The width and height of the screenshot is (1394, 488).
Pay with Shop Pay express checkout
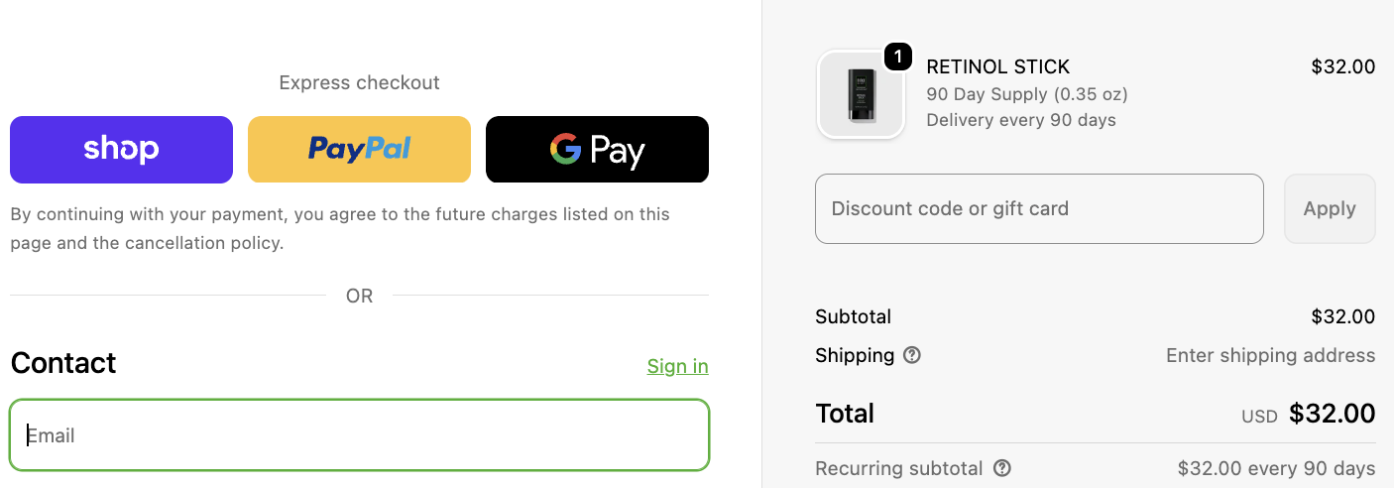pos(121,150)
